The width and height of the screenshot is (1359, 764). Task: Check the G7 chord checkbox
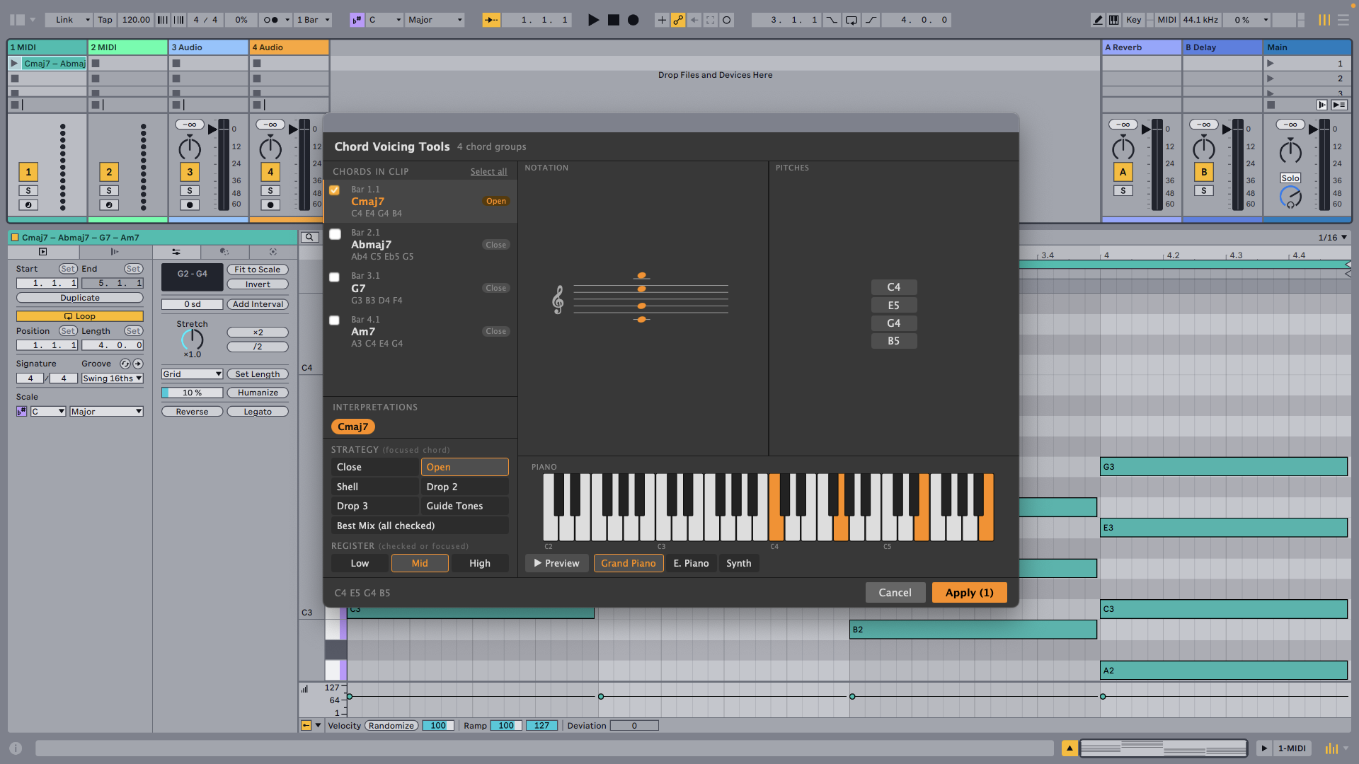[335, 277]
